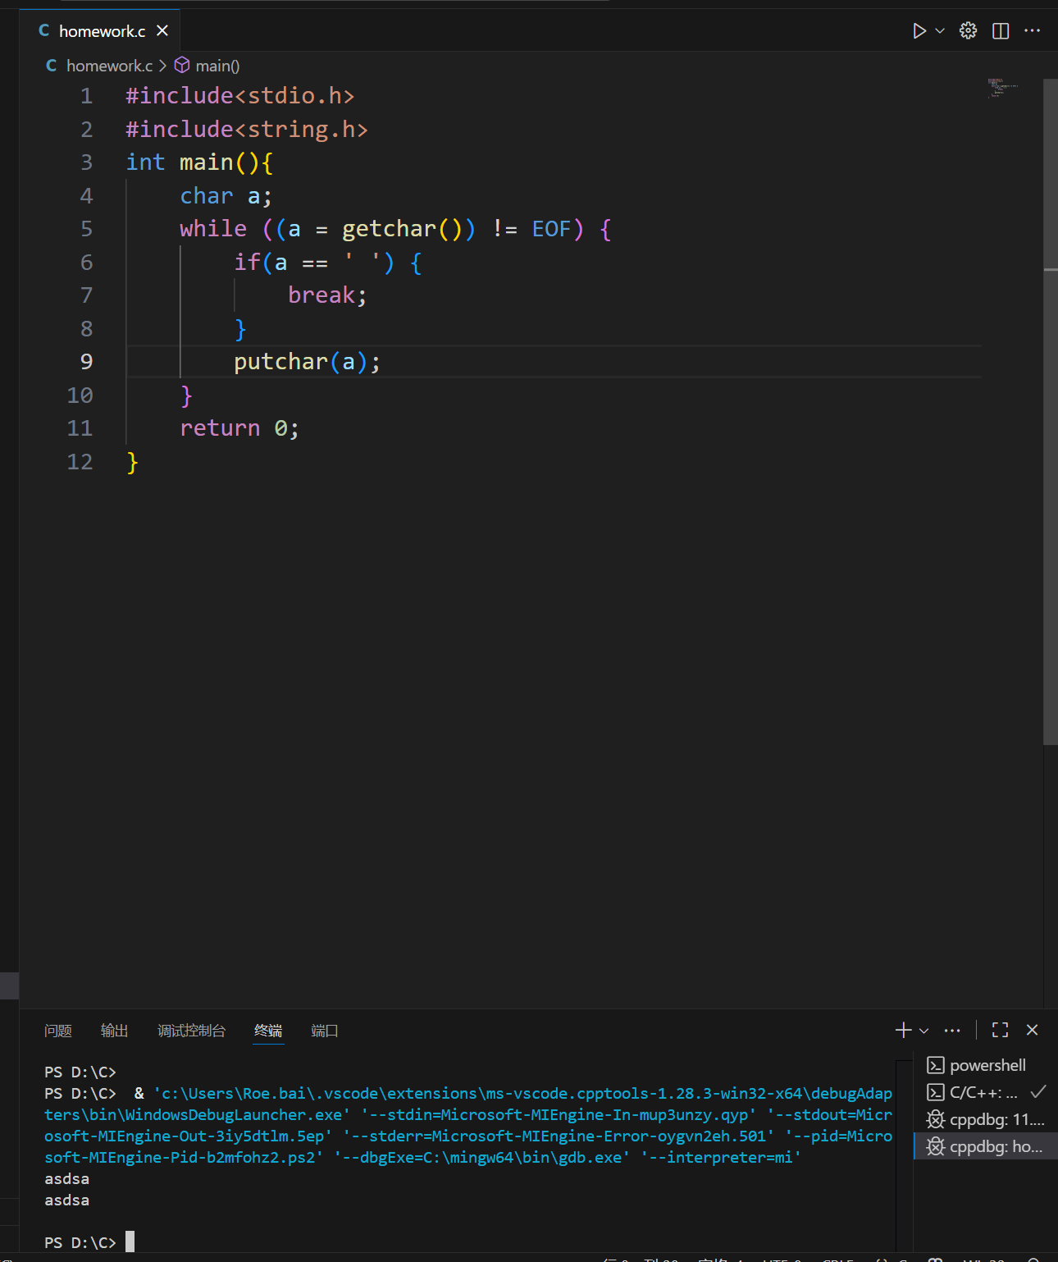Viewport: 1058px width, 1262px height.
Task: Open the gear settings icon in editor toolbar
Action: [969, 31]
